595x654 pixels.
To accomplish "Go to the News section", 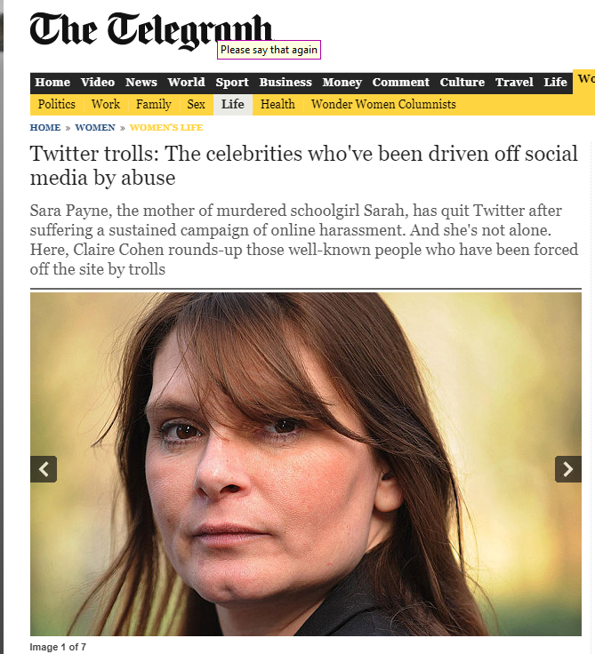I will (x=141, y=83).
